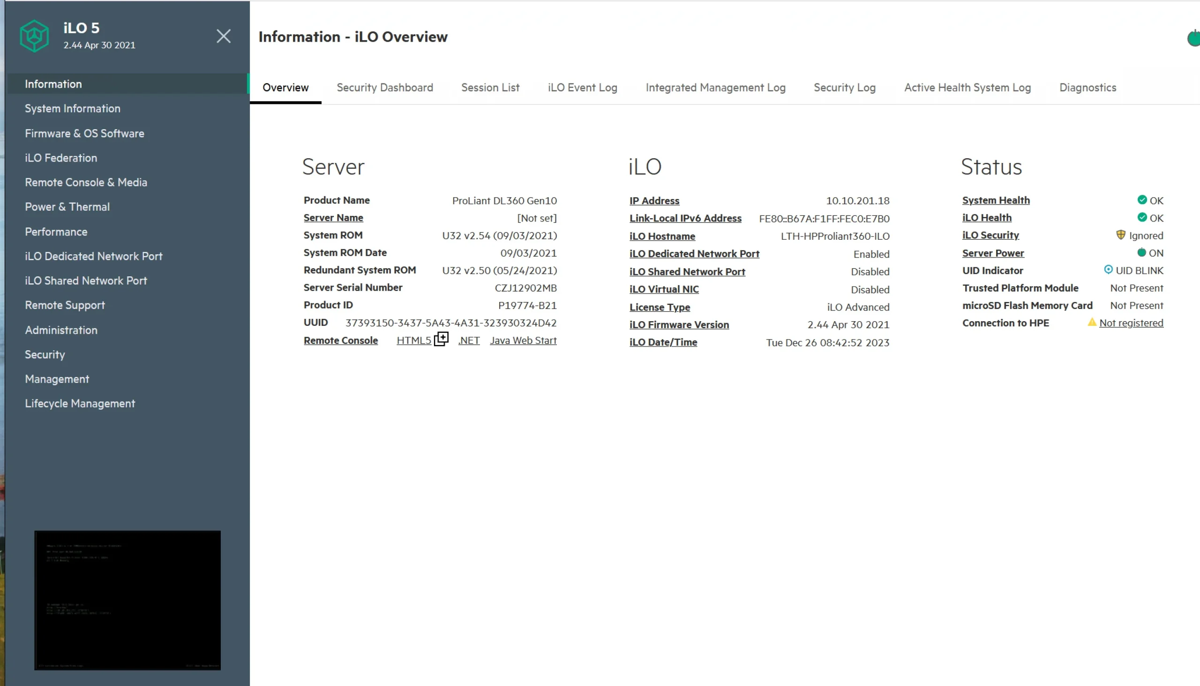
Task: Click the green System Health OK icon
Action: click(x=1141, y=200)
